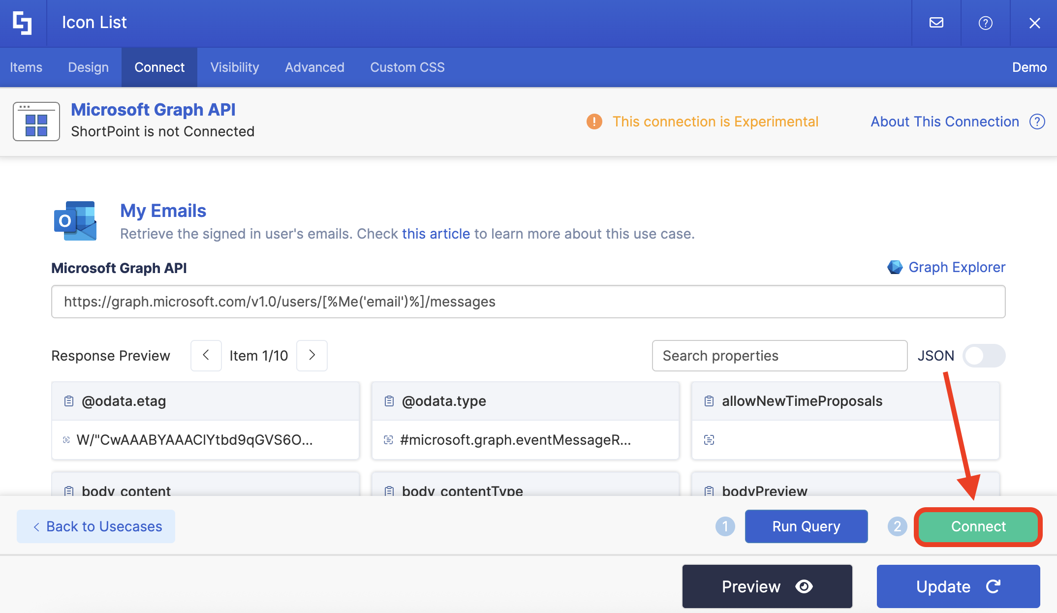Click the green Connect button
Screen dimensions: 1057x613
(978, 526)
